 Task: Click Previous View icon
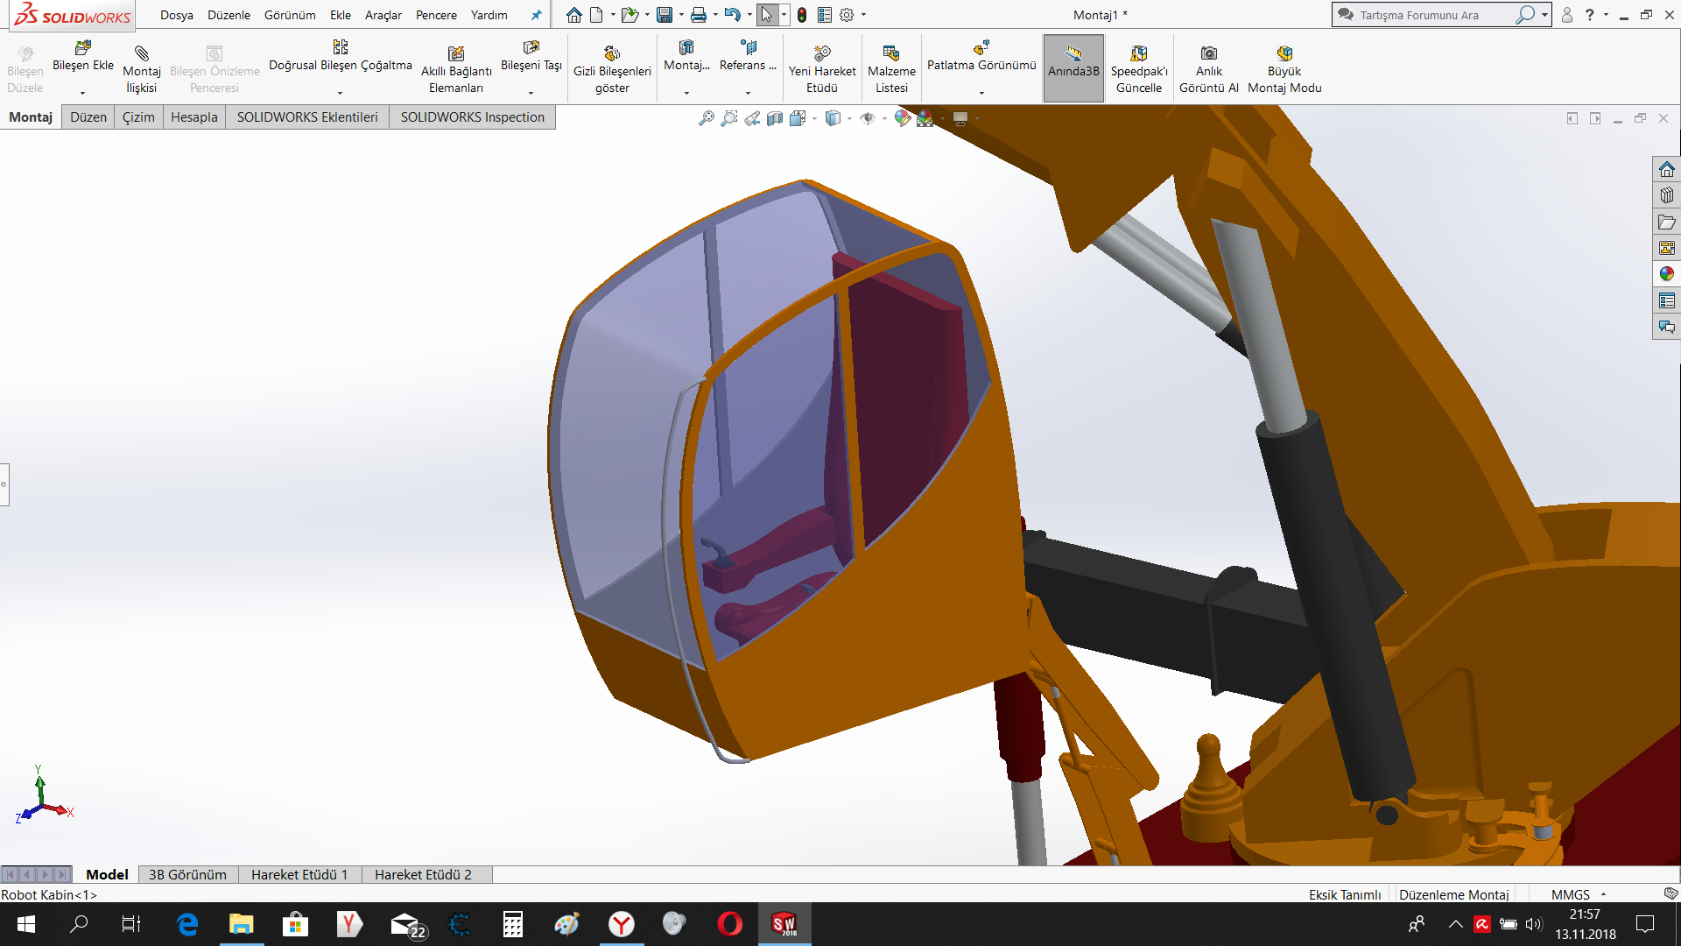(x=752, y=118)
